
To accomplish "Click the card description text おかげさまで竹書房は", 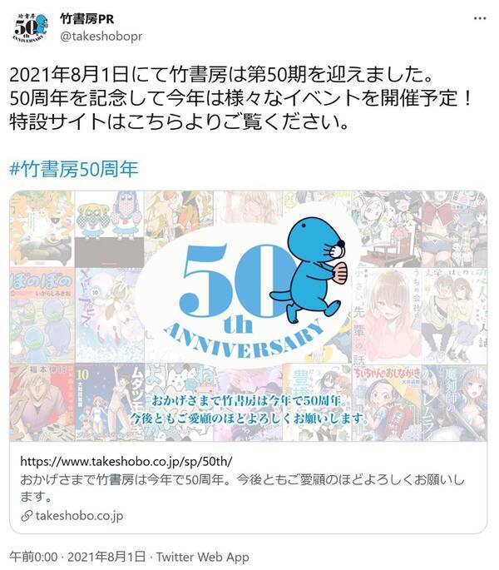I will (x=242, y=488).
